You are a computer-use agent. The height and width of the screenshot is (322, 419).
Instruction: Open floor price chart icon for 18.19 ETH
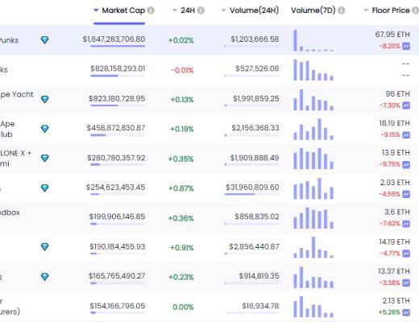point(406,134)
